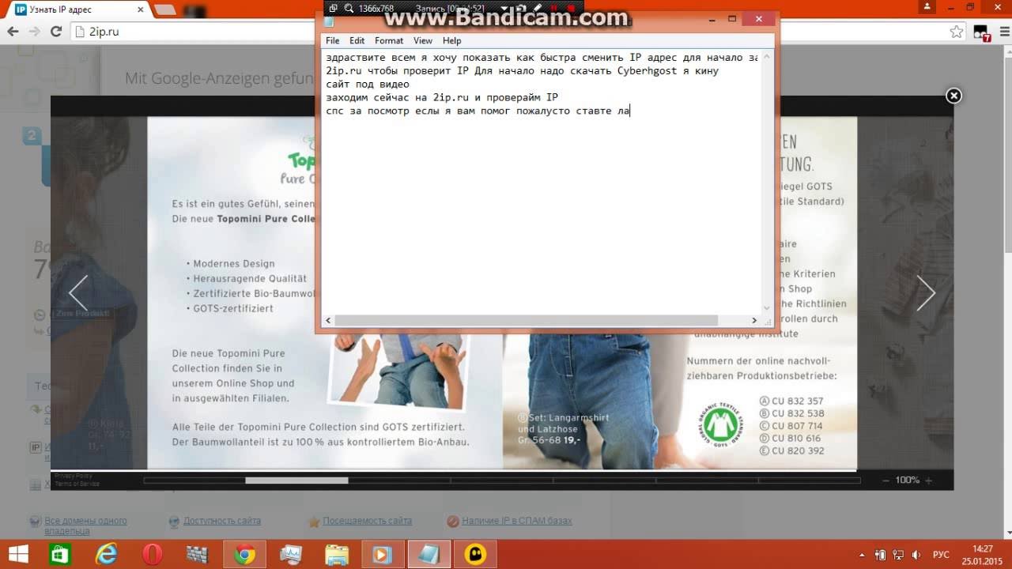Go back with Chrome's back arrow

click(x=13, y=32)
